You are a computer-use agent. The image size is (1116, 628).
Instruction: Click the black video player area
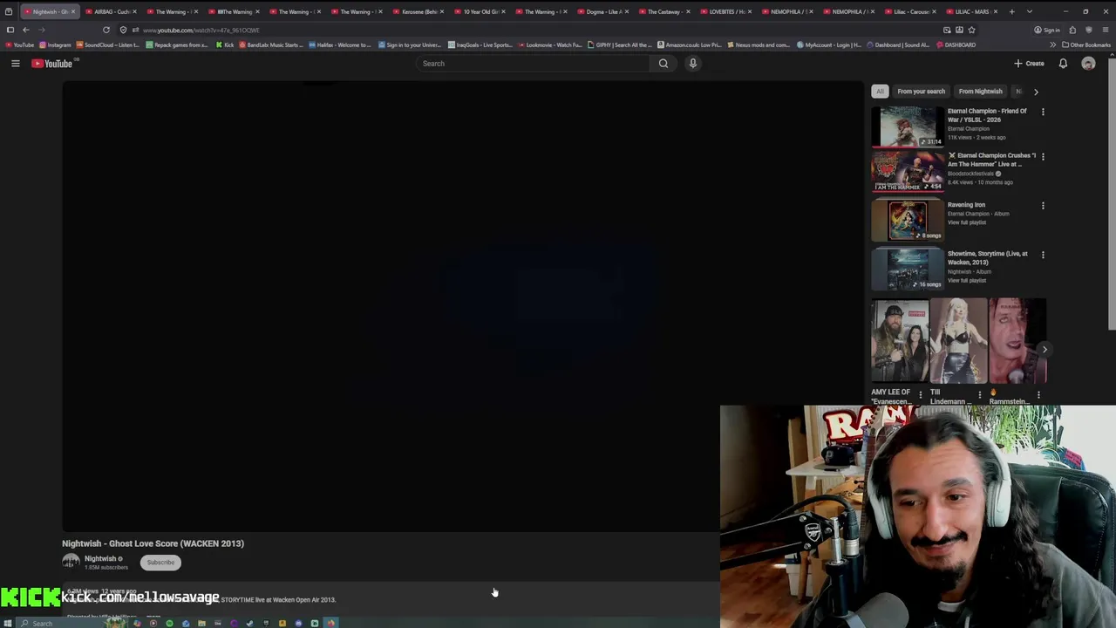462,307
